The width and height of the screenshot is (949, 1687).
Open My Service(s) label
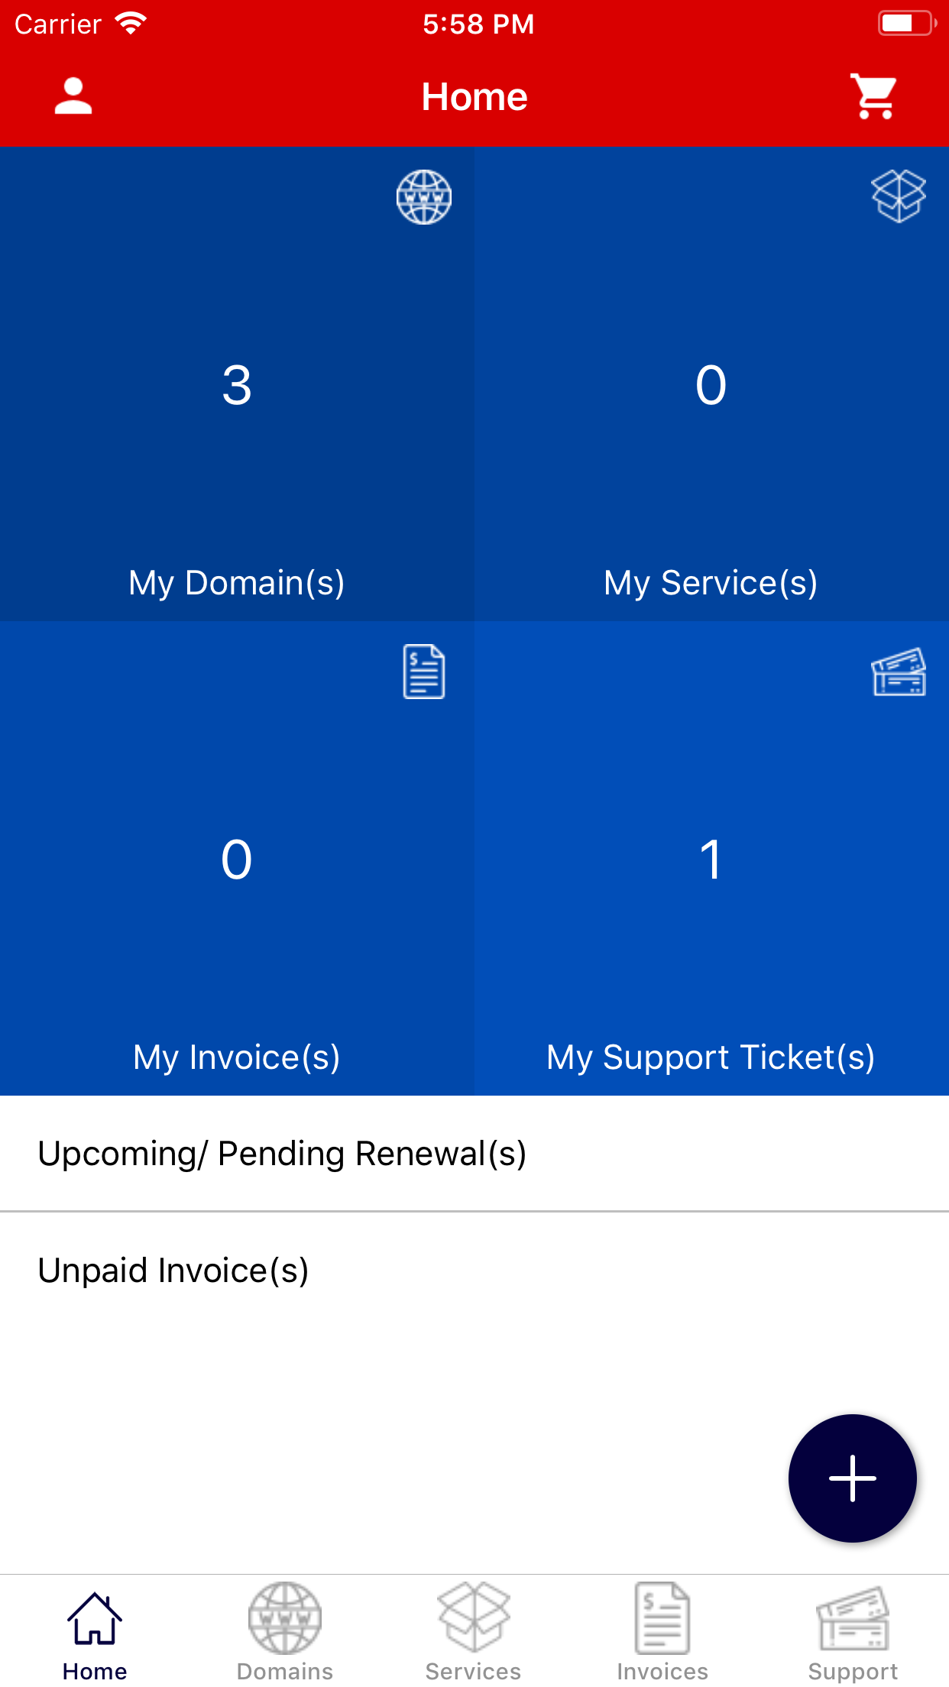711,583
